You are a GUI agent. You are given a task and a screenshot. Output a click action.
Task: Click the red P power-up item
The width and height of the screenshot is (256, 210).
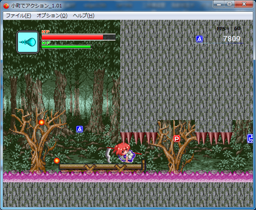[x=177, y=139]
